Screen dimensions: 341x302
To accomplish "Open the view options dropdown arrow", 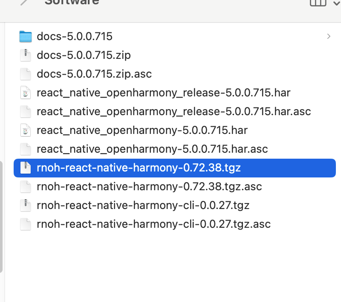I will pyautogui.click(x=337, y=3).
